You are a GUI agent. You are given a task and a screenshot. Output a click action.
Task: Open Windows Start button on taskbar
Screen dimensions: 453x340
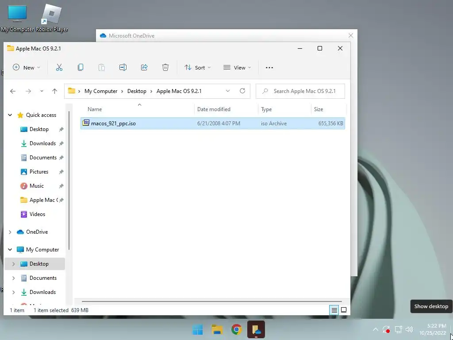click(198, 329)
